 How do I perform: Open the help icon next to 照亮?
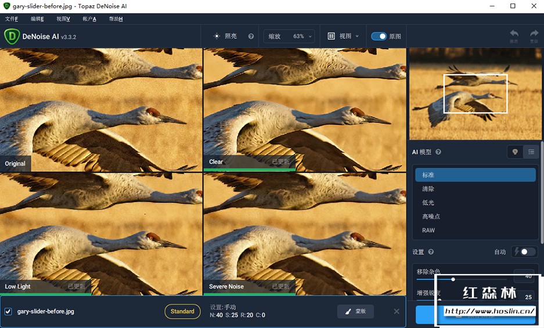pyautogui.click(x=251, y=36)
